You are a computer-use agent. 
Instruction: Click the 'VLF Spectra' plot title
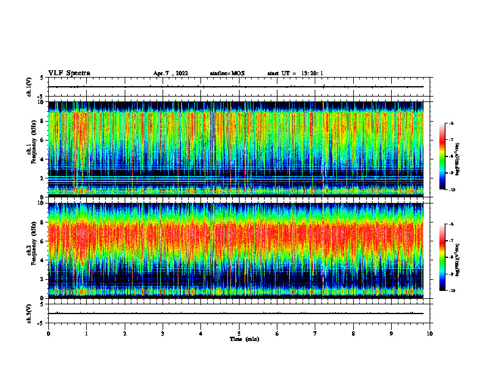(69, 73)
